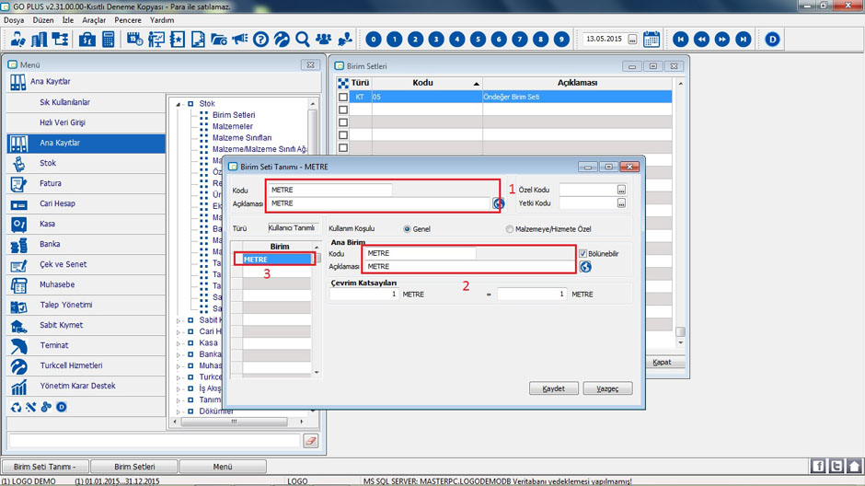
Task: Click the Kaydet button
Action: click(553, 388)
